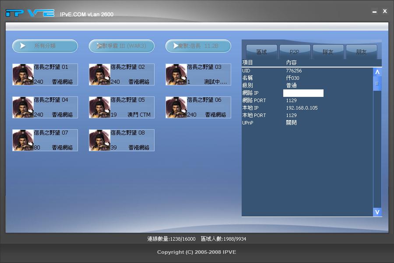Click the portrait thumbnail of 信長之野望 03
This screenshot has height=263, width=394.
click(x=176, y=75)
